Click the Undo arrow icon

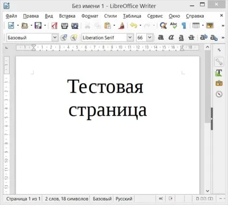[134, 25]
